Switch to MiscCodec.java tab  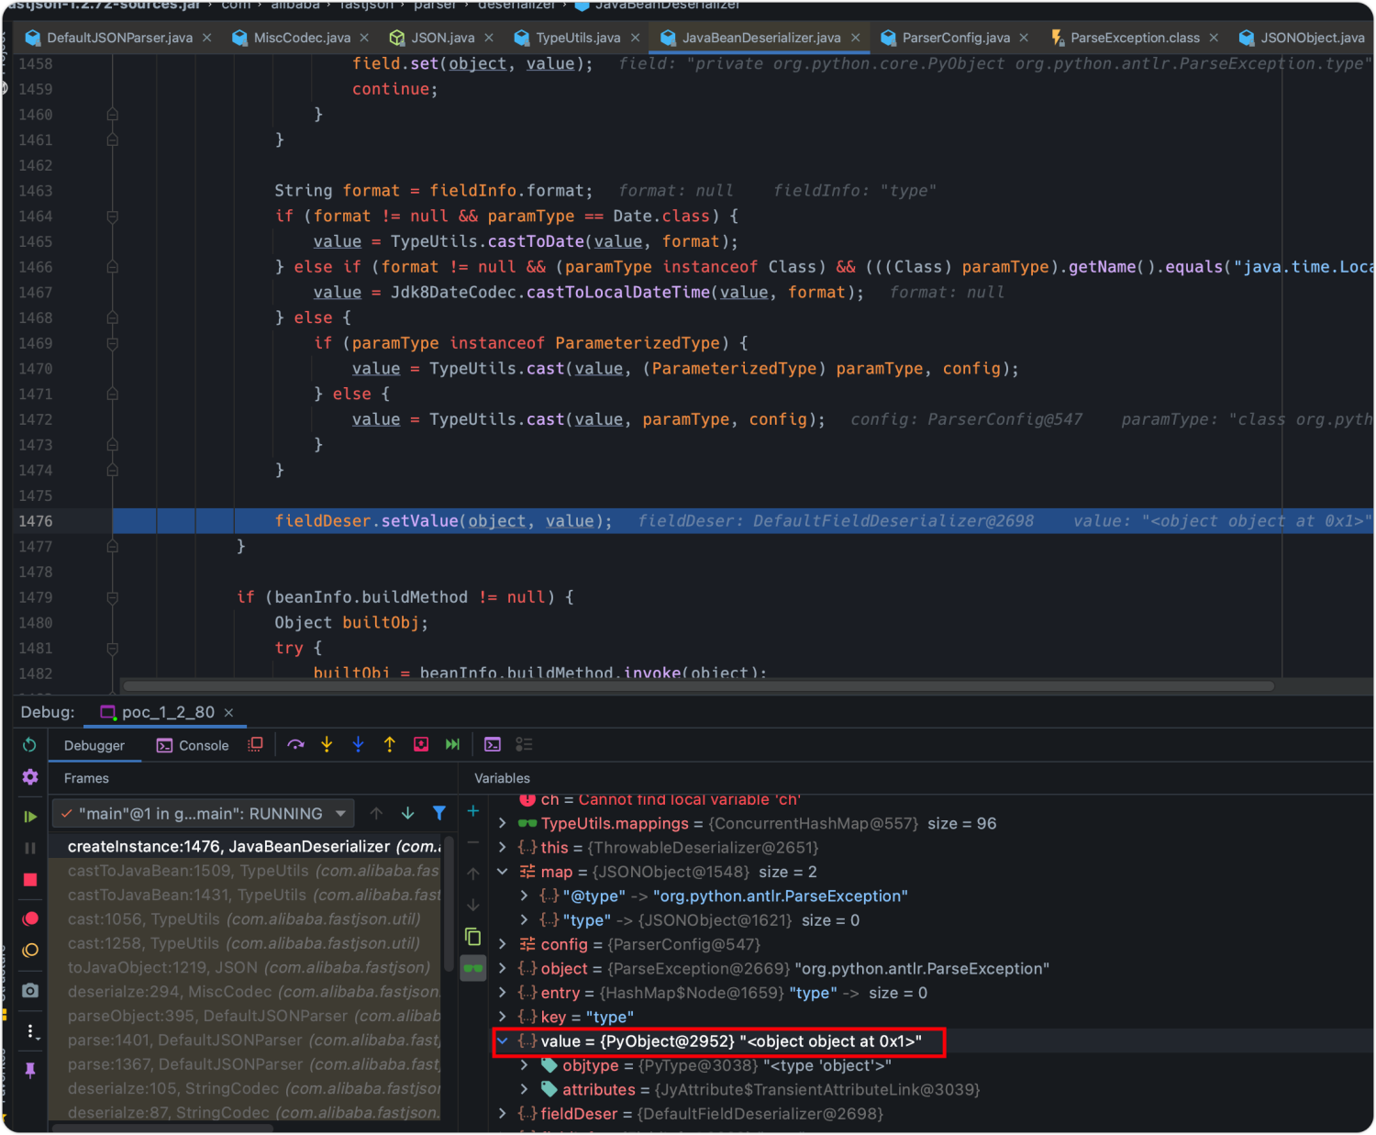pos(302,38)
